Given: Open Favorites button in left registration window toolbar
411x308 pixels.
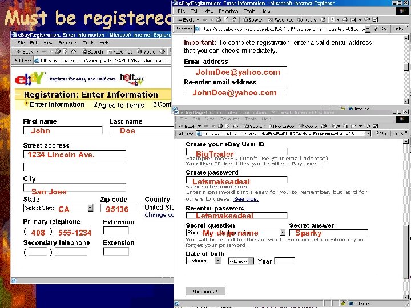Looking at the screenshot, I should tap(120, 51).
